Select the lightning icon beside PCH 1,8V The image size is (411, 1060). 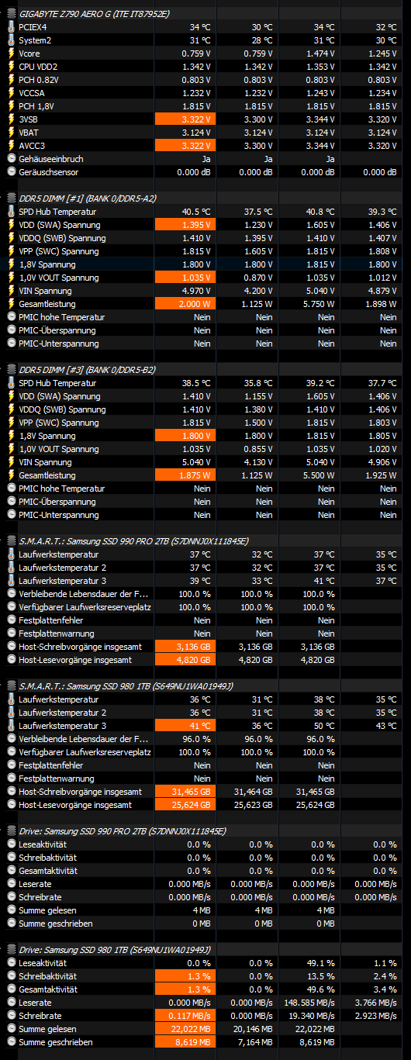point(11,106)
